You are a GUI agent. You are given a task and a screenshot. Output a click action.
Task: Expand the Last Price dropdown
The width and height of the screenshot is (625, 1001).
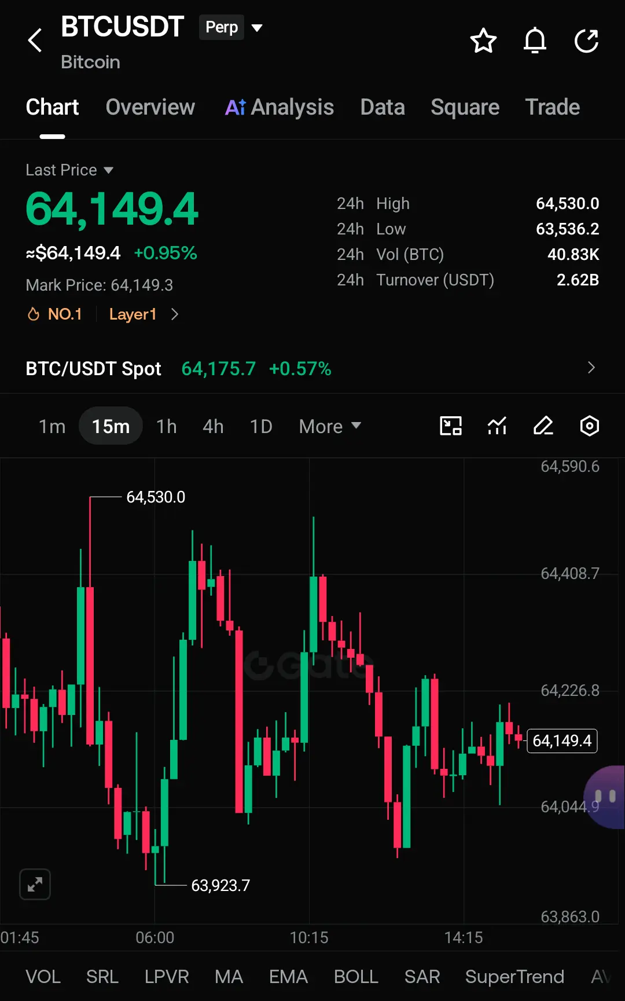click(69, 170)
